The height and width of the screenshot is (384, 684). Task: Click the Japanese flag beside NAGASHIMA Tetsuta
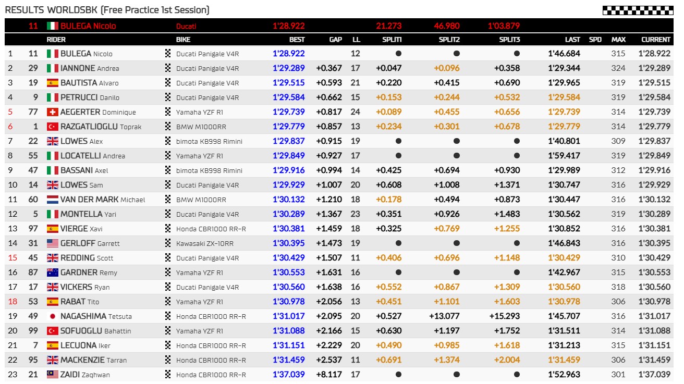[x=52, y=316]
